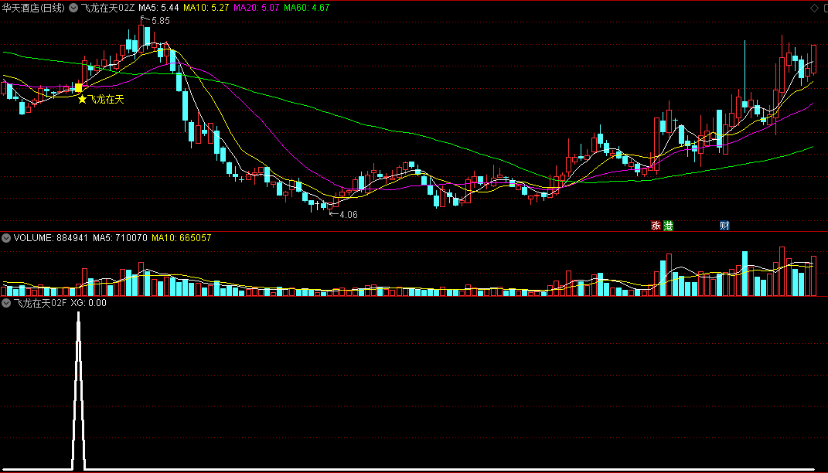Open the indicator dropdown beside 华天酒店(日线)
Image resolution: width=828 pixels, height=473 pixels.
[x=73, y=8]
